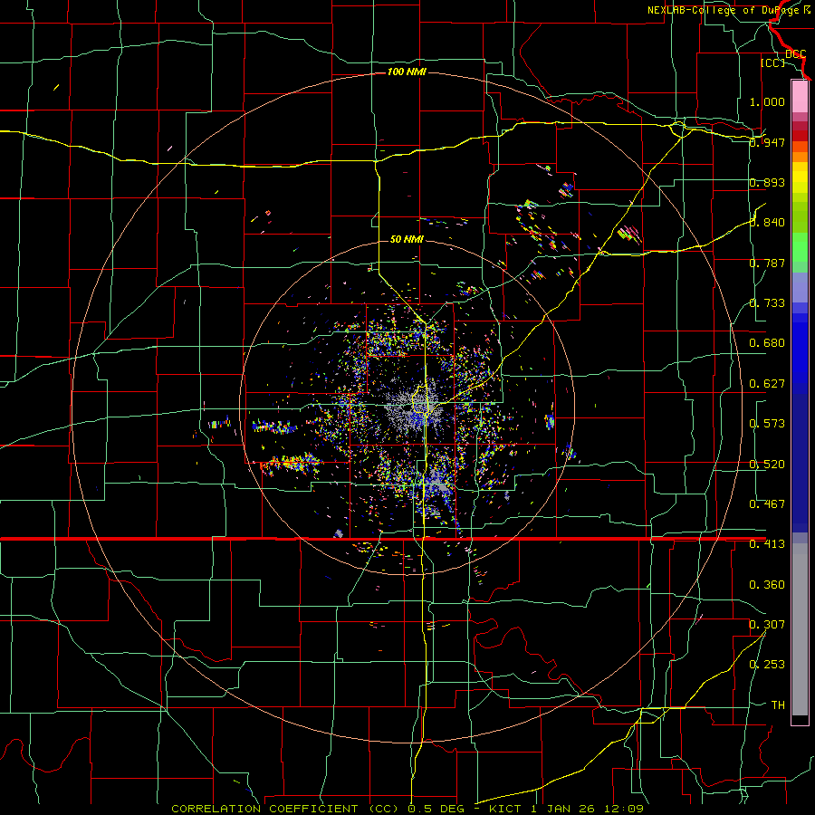The width and height of the screenshot is (815, 815).
Task: Pick the light purple color bar segment
Action: 800,287
